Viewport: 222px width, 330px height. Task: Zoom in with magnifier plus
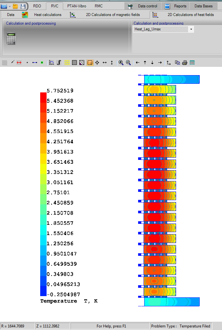pos(121,62)
